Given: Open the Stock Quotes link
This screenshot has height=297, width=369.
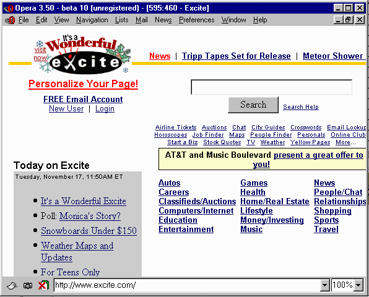Looking at the screenshot, I should (x=222, y=142).
